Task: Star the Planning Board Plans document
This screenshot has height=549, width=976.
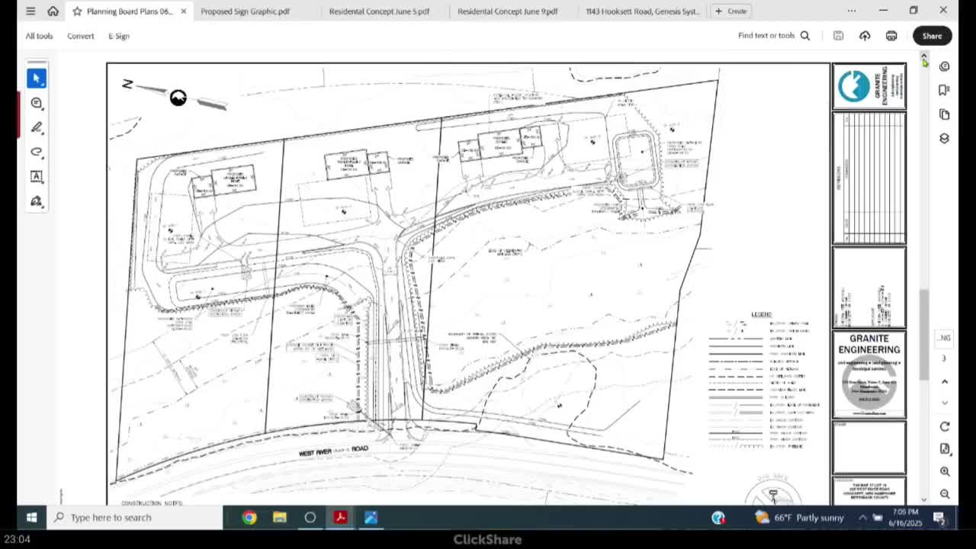Action: [77, 11]
